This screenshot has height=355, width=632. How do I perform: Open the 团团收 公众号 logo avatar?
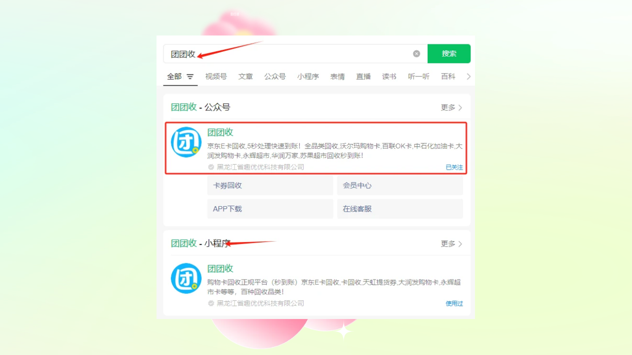186,142
